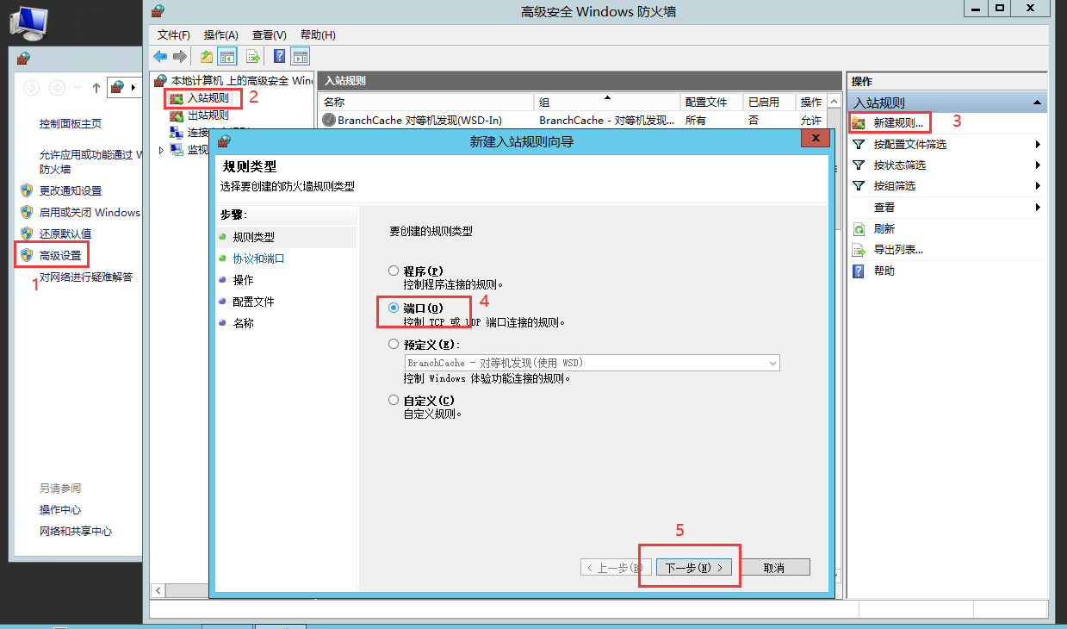Image resolution: width=1067 pixels, height=629 pixels.
Task: Click the 配置文件 wizard step
Action: (253, 302)
